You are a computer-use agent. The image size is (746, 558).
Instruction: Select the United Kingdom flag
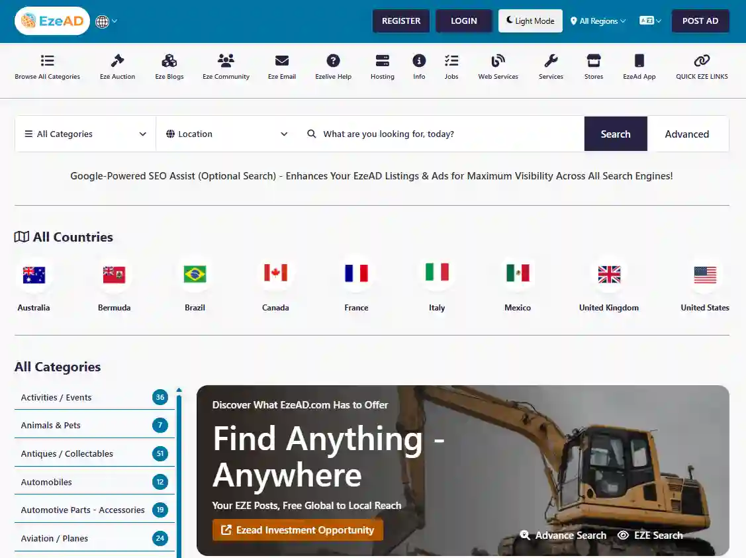(x=609, y=275)
